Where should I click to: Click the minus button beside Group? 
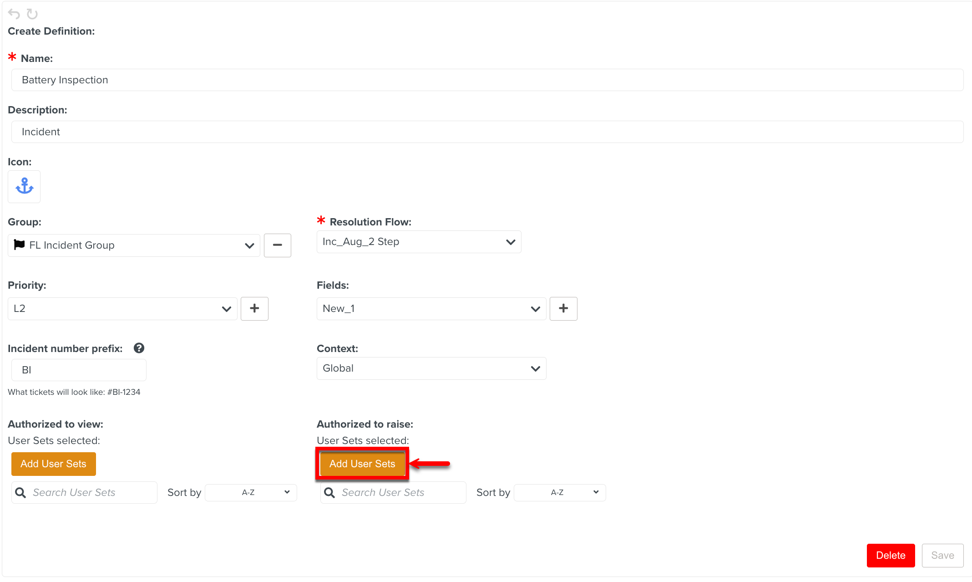pos(277,245)
